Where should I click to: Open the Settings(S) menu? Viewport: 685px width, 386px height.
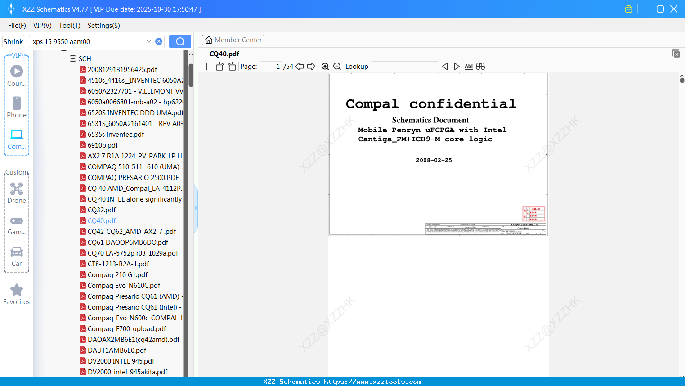pos(104,26)
